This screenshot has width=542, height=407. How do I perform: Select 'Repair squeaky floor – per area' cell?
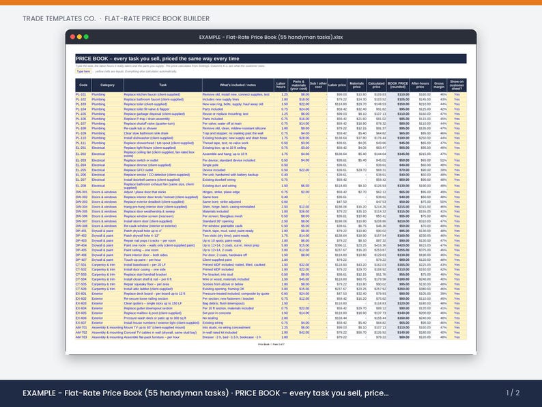(x=163, y=284)
